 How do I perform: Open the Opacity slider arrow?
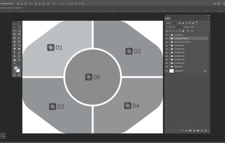point(196,27)
